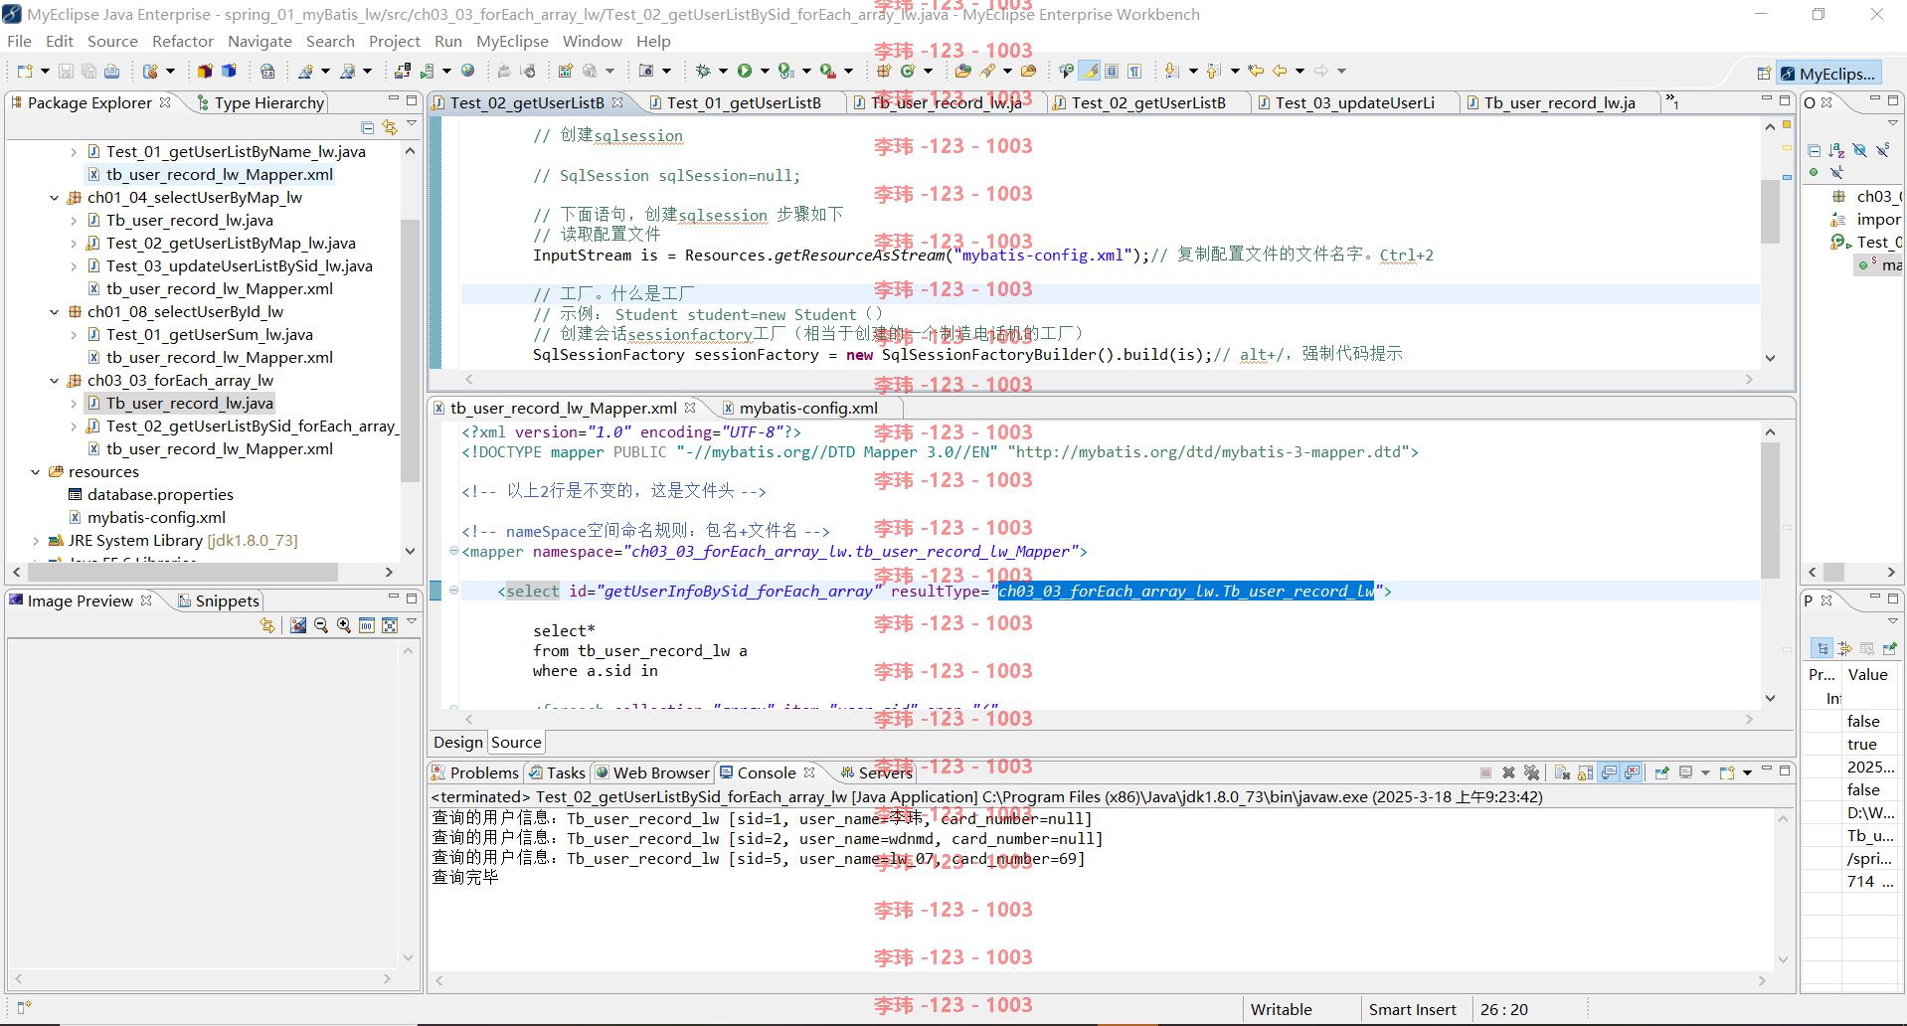Click the Open Perspective icon

pyautogui.click(x=1764, y=73)
